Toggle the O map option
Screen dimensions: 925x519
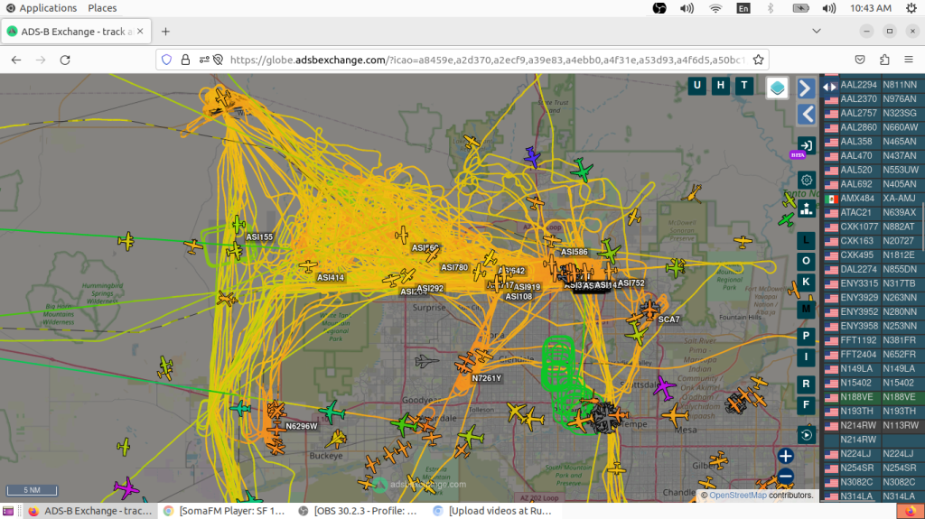(806, 261)
